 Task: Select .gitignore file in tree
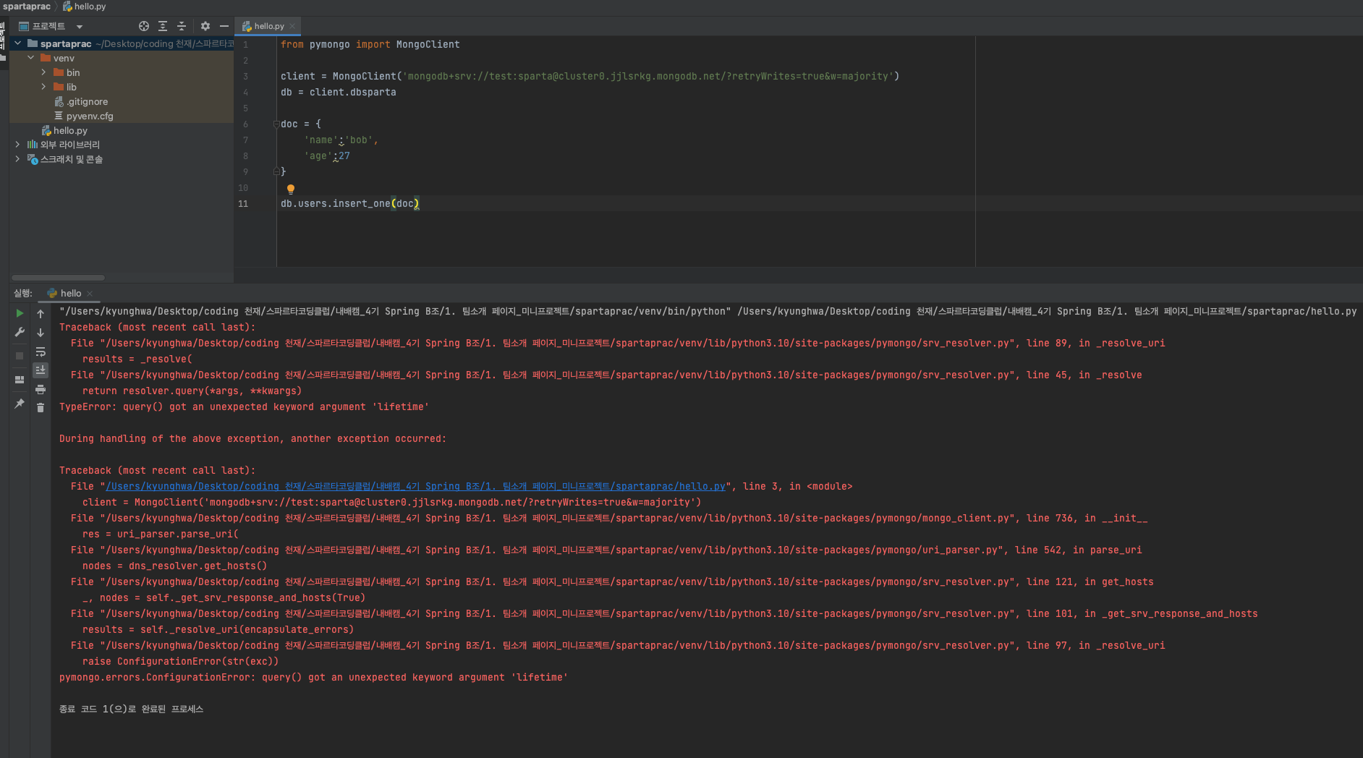81,101
